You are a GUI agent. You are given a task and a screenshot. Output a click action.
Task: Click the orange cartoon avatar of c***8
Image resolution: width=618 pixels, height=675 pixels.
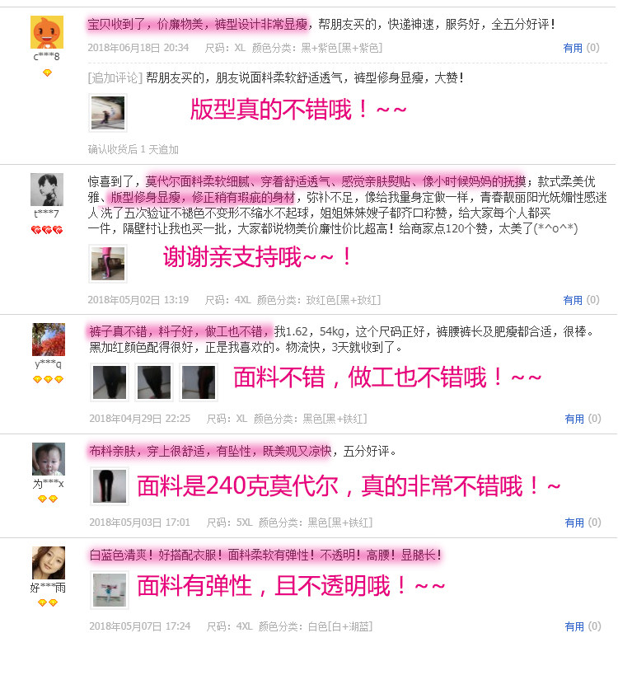47,32
